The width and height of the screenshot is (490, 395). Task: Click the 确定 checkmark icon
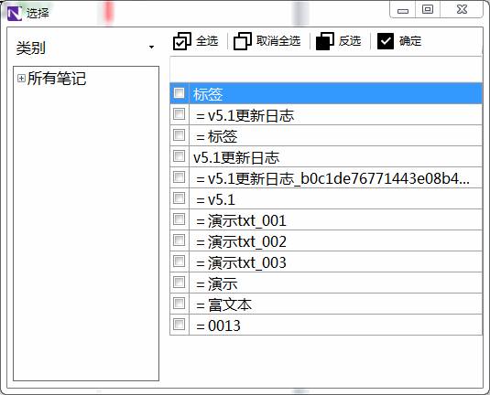386,41
